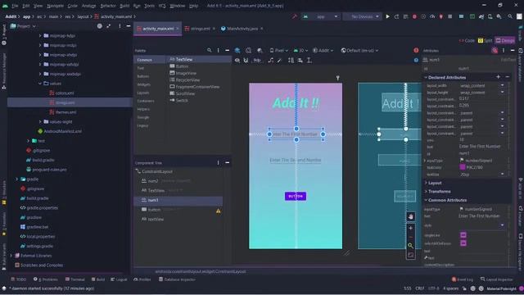
Task: Open the AddIt theme dropdown
Action: click(x=323, y=51)
